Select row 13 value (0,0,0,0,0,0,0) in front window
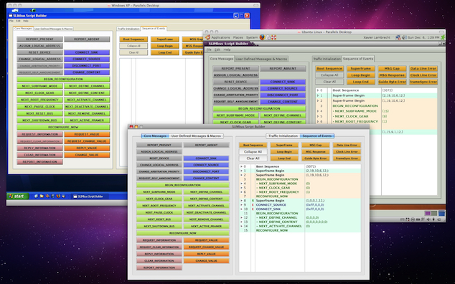455x284 pixels. click(x=316, y=222)
